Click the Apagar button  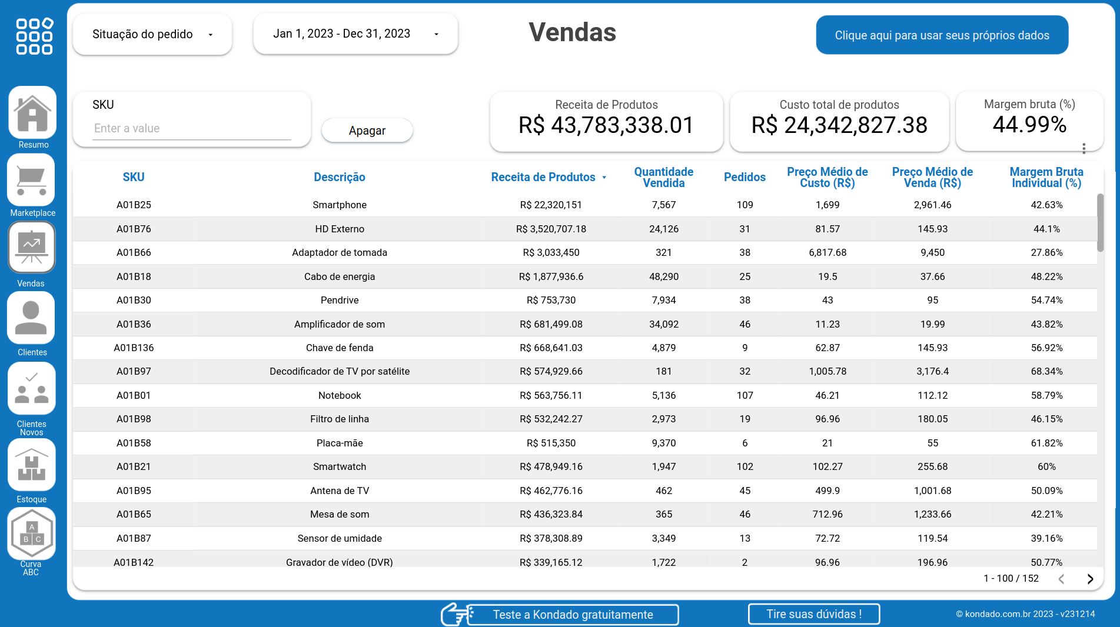(x=367, y=131)
